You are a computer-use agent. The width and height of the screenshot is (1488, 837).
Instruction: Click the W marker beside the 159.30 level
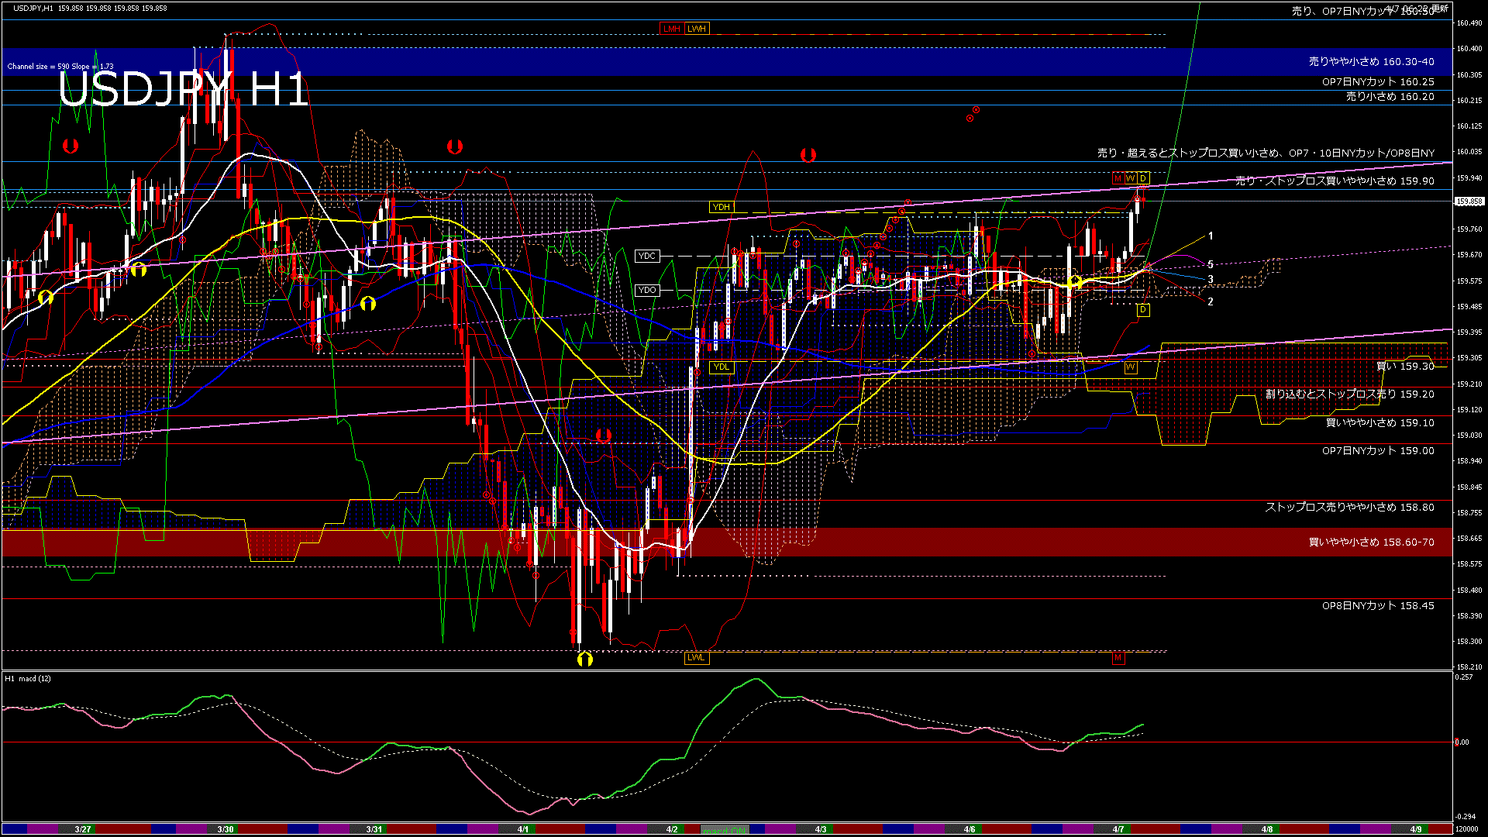pos(1131,368)
